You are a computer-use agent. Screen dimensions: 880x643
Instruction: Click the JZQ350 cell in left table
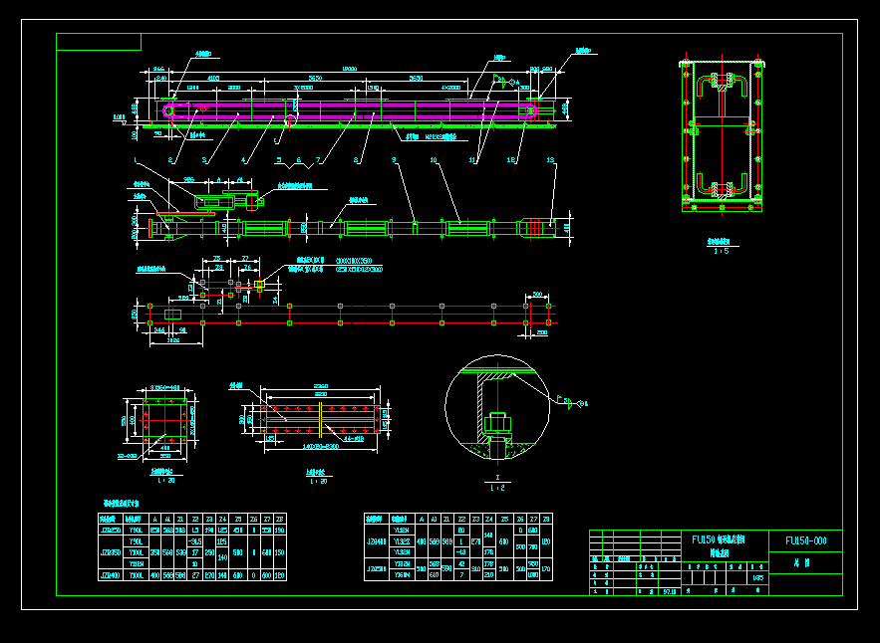click(x=110, y=552)
